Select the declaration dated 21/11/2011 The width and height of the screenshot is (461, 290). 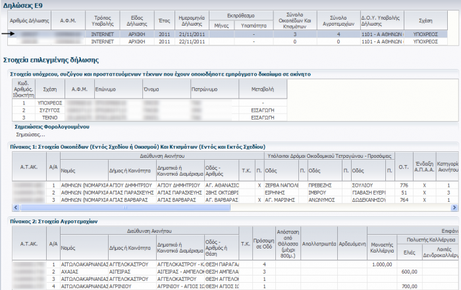[x=191, y=33]
